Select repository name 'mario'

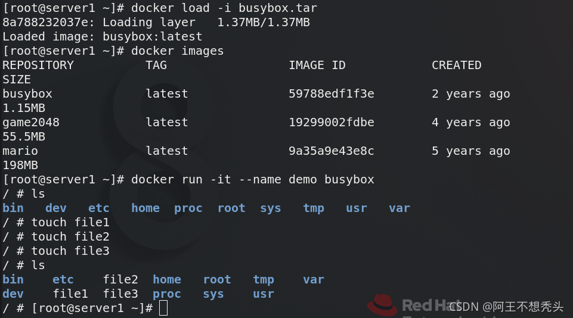click(x=20, y=151)
